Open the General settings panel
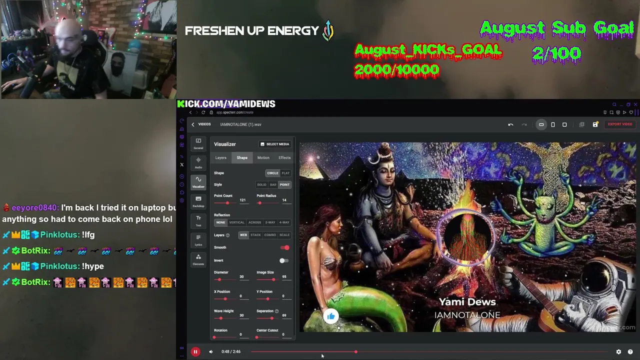This screenshot has width=640, height=360. (198, 143)
